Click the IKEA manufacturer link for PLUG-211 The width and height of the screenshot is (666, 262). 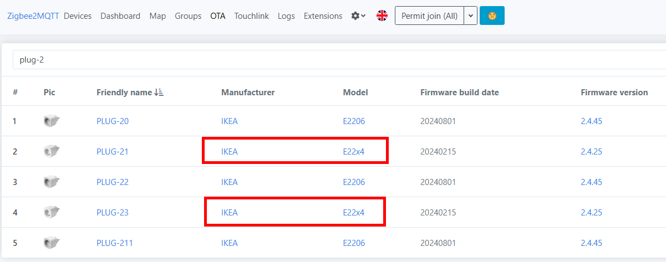[230, 243]
